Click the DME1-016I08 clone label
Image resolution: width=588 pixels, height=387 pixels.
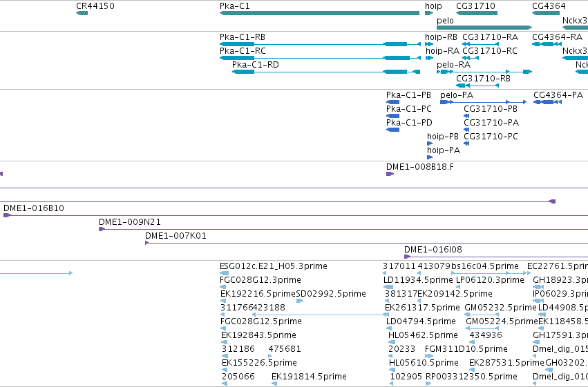click(433, 250)
